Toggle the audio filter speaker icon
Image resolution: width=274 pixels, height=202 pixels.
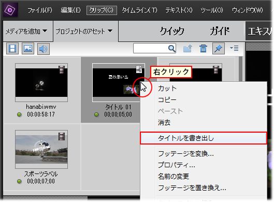click(44, 49)
